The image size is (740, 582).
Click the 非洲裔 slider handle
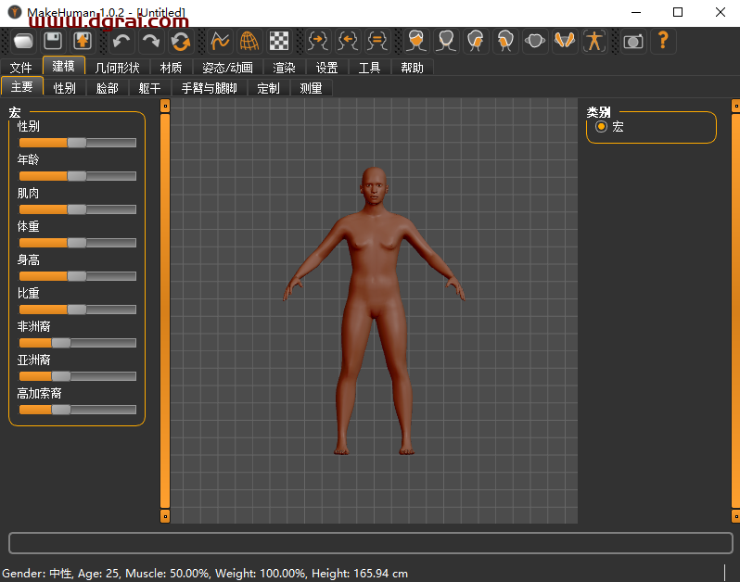click(x=61, y=343)
